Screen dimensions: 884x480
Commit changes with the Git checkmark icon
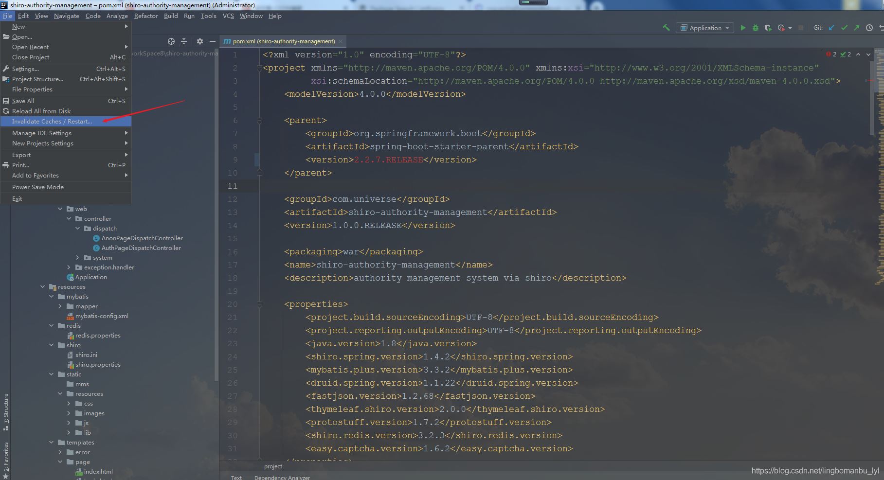845,28
